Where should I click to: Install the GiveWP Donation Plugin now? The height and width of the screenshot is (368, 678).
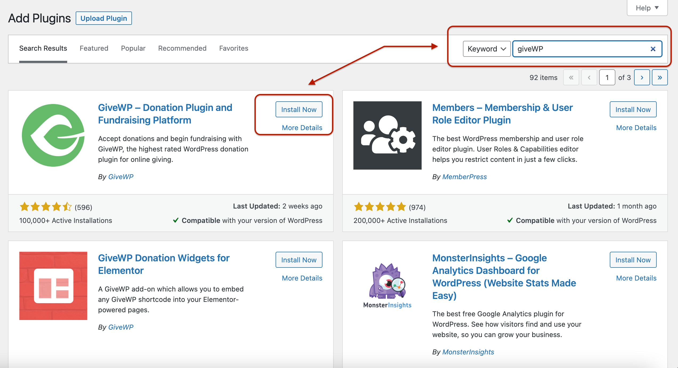pos(299,109)
